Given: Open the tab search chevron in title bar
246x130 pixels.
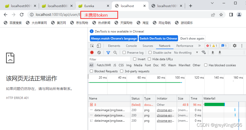Looking at the screenshot, I should pos(212,3).
